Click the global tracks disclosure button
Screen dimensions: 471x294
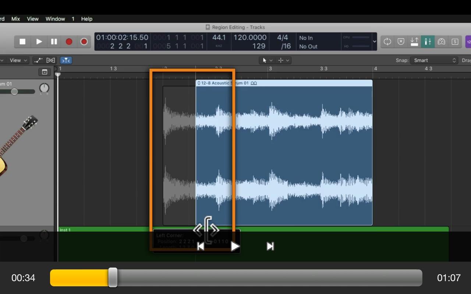45,72
